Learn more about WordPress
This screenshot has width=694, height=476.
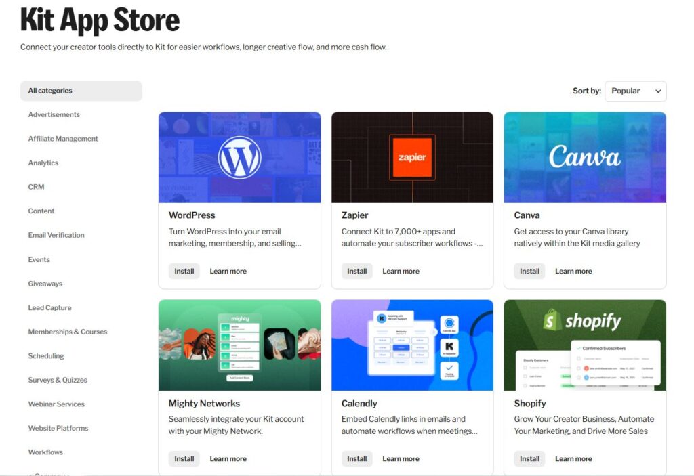point(228,272)
